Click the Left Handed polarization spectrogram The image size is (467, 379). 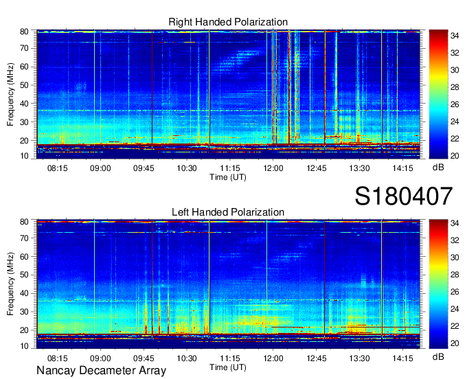228,284
